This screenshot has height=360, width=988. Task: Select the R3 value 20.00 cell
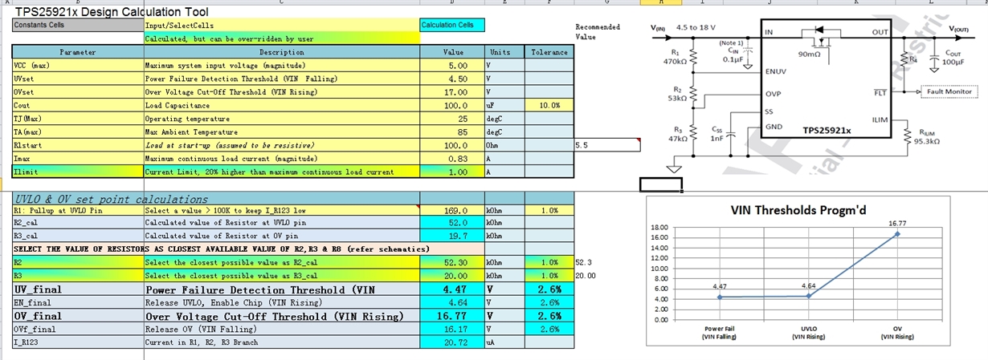[x=452, y=275]
